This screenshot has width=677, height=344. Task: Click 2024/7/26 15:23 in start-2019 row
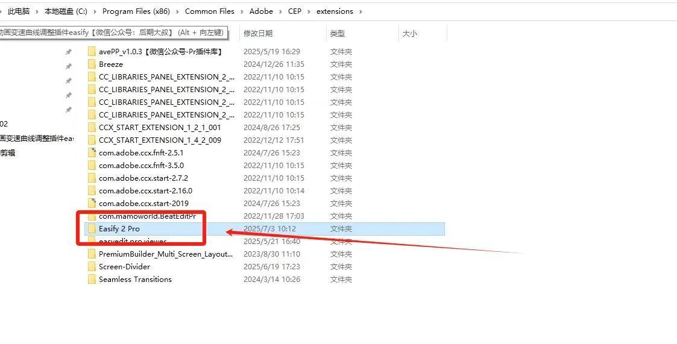(271, 203)
